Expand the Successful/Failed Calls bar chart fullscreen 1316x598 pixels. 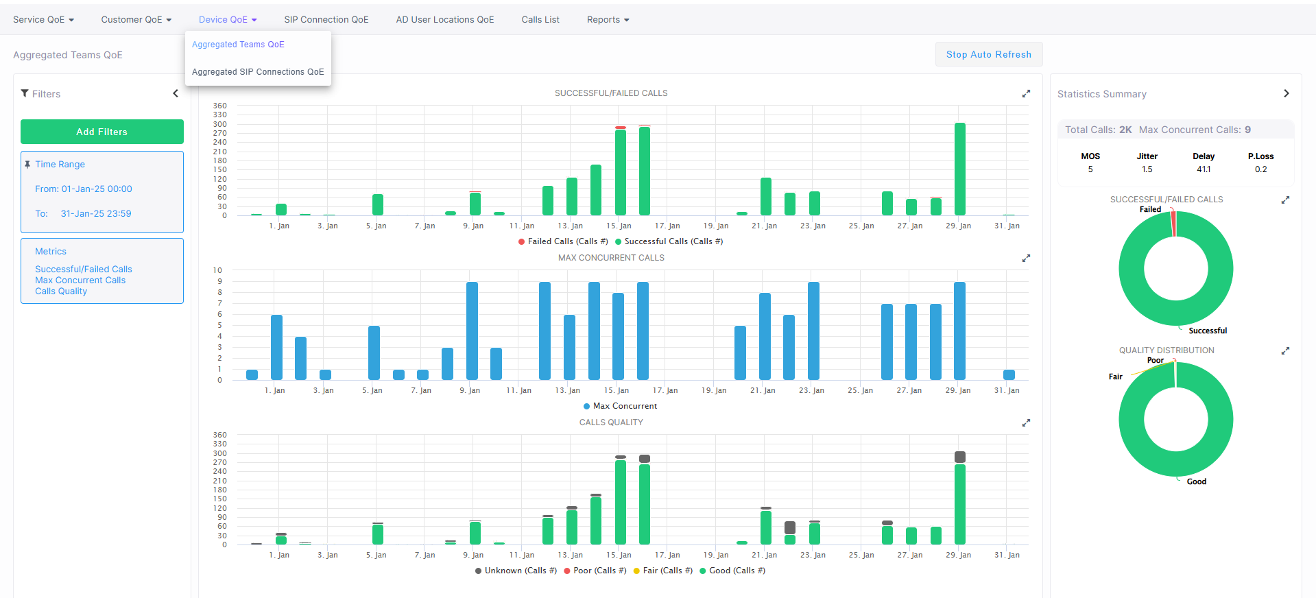(x=1026, y=94)
